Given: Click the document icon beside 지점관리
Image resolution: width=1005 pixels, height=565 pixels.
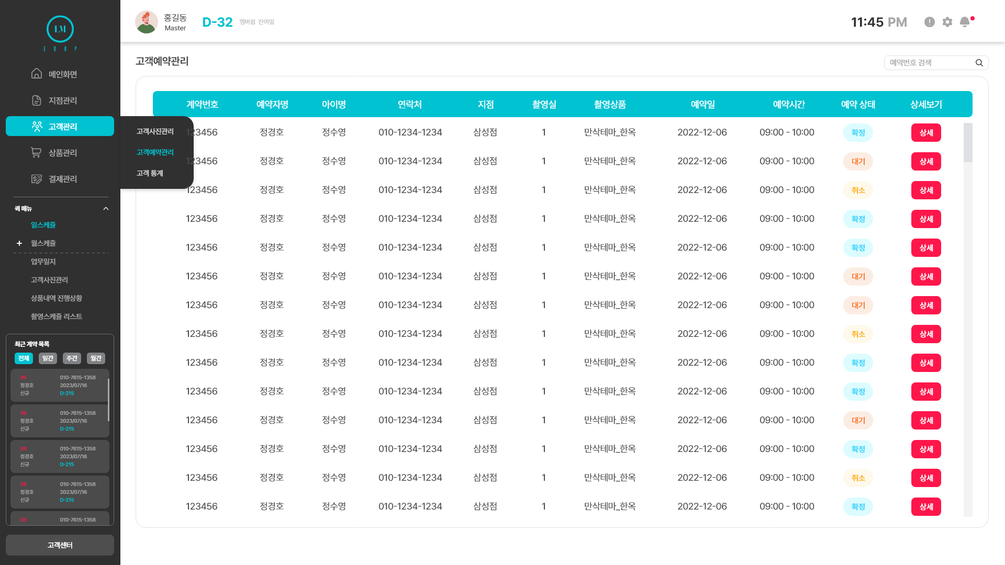Looking at the screenshot, I should tap(36, 100).
